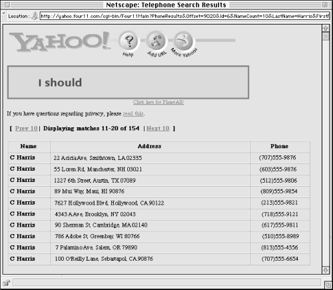Click the scroll down arrow

[x=326, y=271]
